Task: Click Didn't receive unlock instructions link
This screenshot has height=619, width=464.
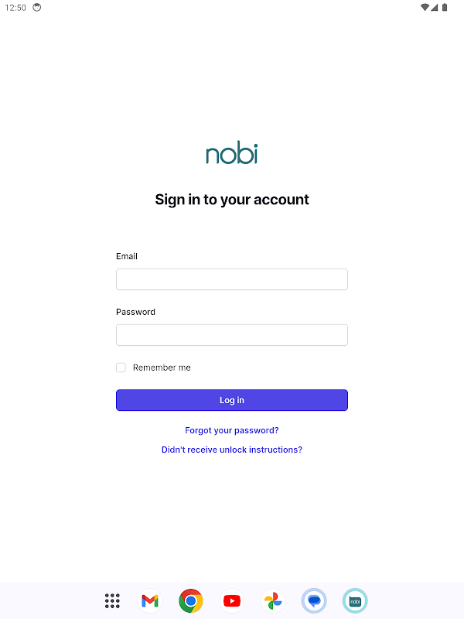Action: (232, 450)
